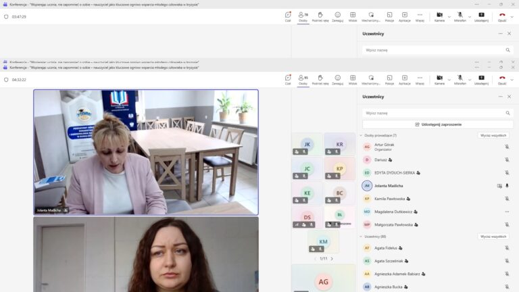This screenshot has width=519, height=292.
Task: Click the muted mic on Agata Fidelus's row
Action: 507,248
